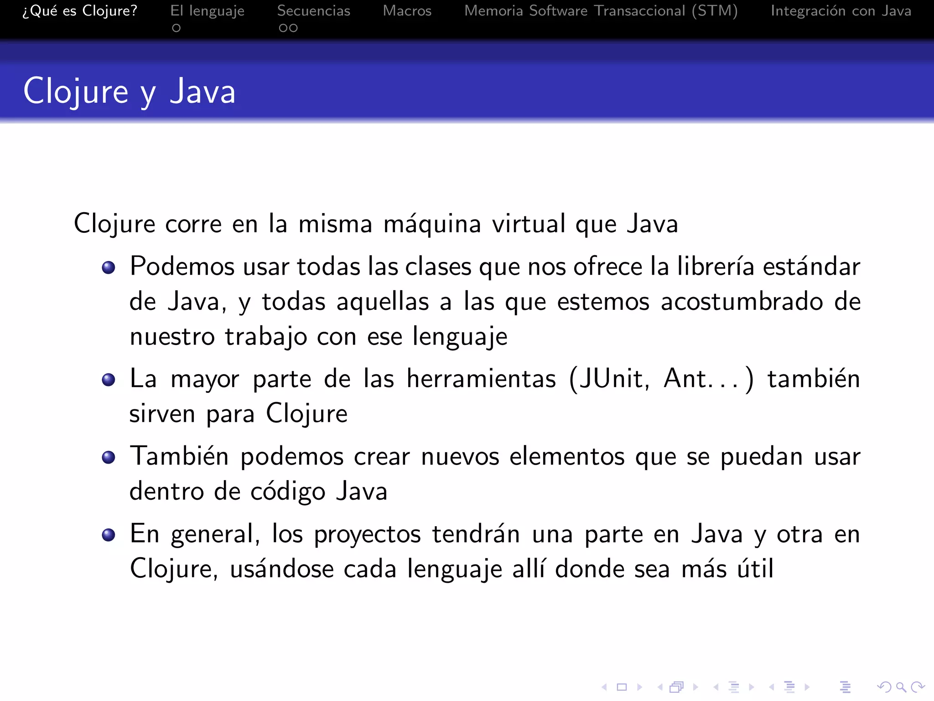Click the magnifier search icon
This screenshot has height=701, width=934.
tap(901, 687)
